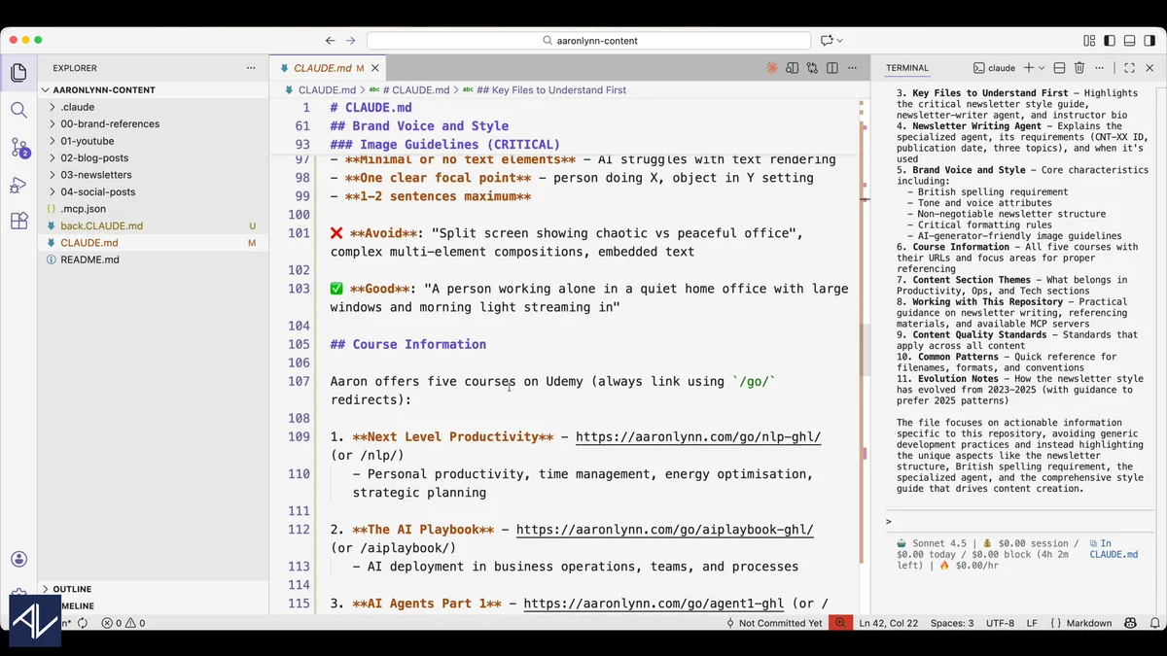Open the Copilot chat icon in title bar
The width and height of the screenshot is (1167, 656).
tap(827, 41)
